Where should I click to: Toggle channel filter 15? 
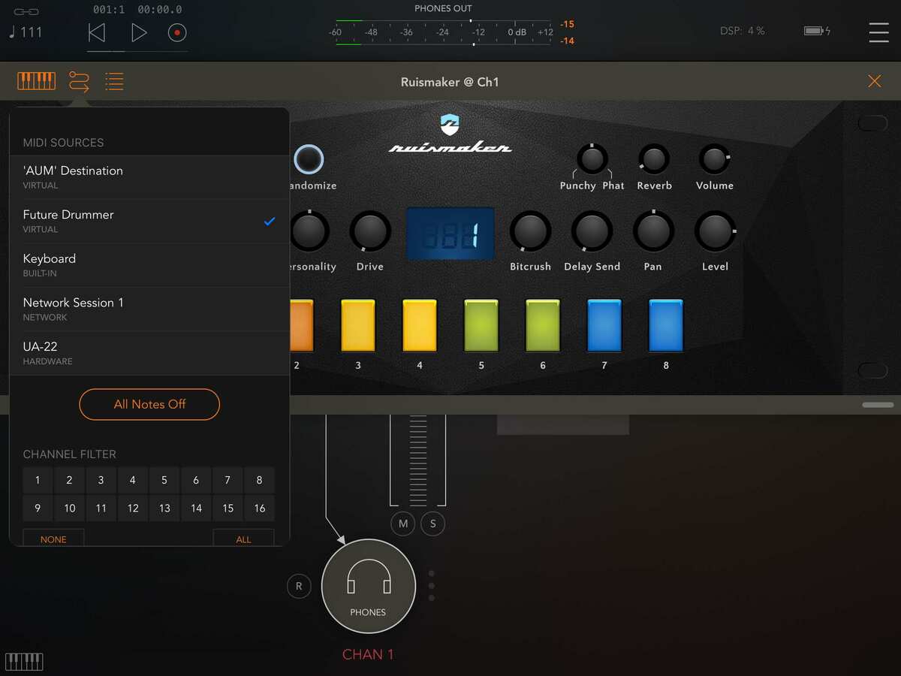pos(228,509)
